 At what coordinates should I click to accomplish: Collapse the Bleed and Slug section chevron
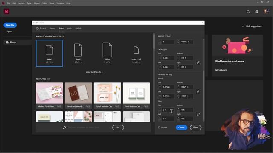(x=159, y=74)
